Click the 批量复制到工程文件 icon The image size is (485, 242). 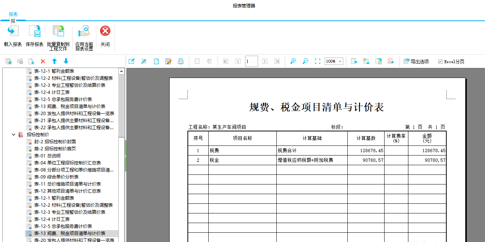pos(58,31)
